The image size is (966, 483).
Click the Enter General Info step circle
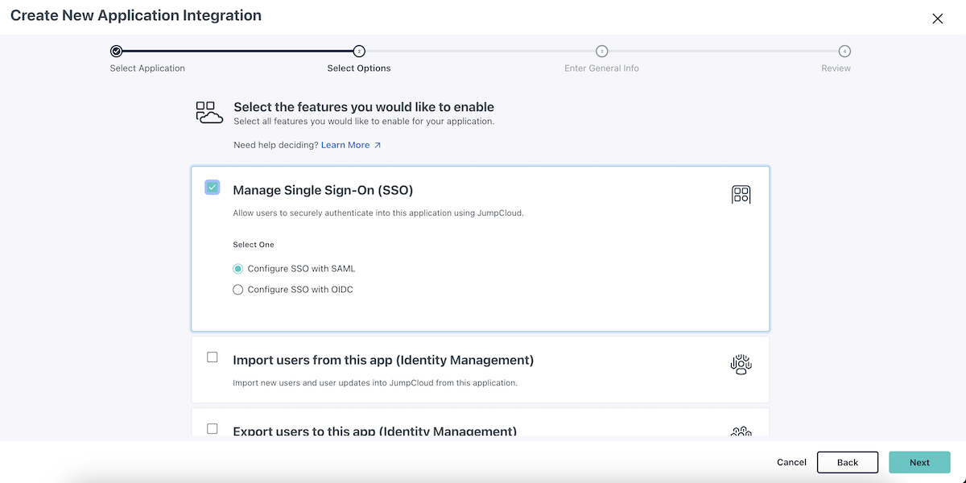(x=601, y=51)
